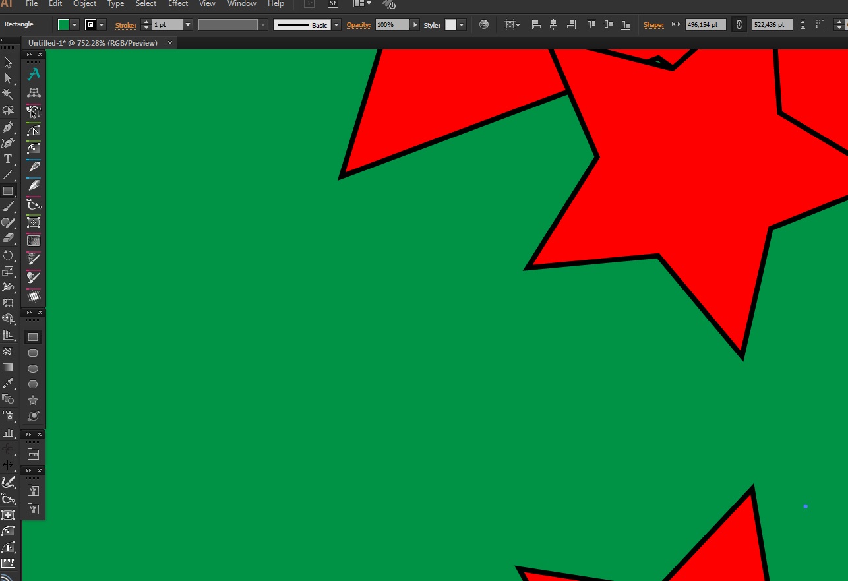Click the orange Stroke panel link
The height and width of the screenshot is (581, 848).
[125, 25]
